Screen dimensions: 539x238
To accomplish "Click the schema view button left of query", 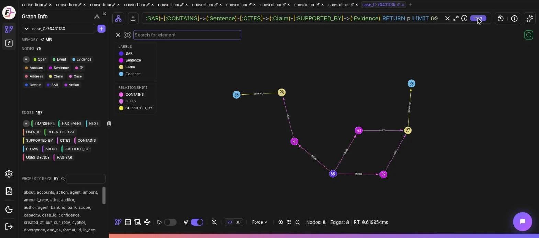I will (118, 19).
